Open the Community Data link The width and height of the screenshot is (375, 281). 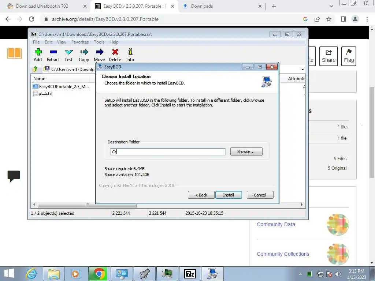[x=276, y=224]
